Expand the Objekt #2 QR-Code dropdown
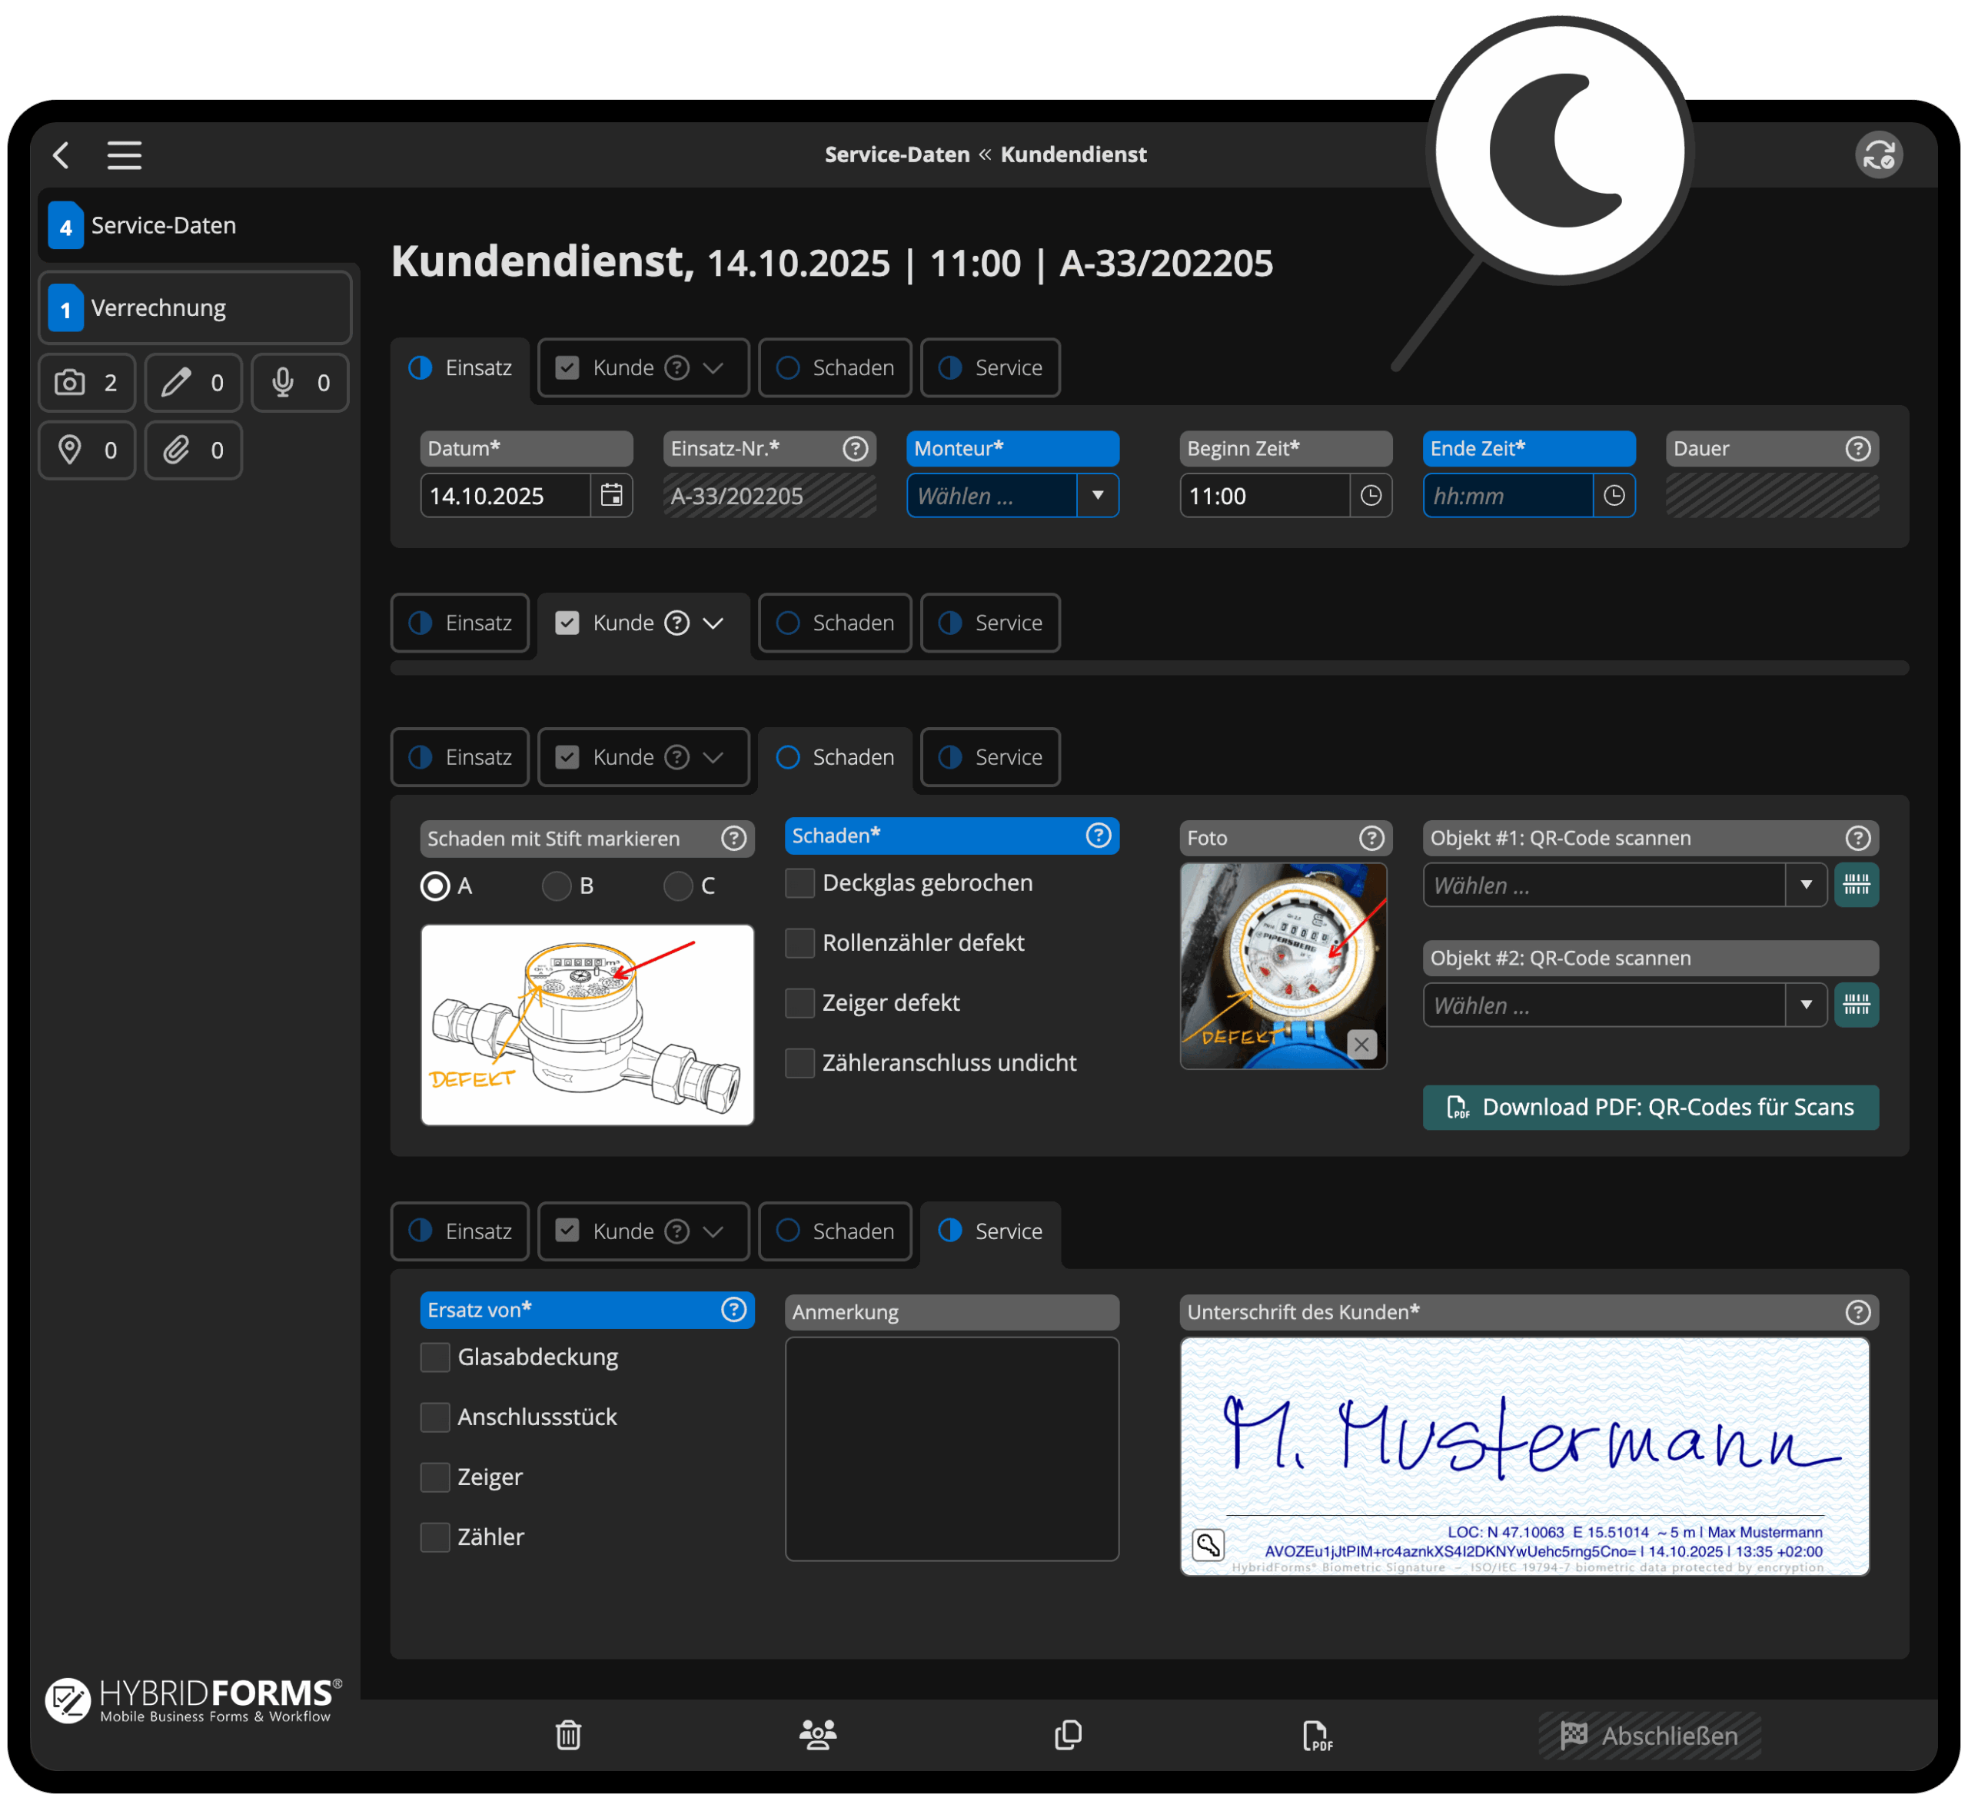1968x1801 pixels. coord(1805,1005)
